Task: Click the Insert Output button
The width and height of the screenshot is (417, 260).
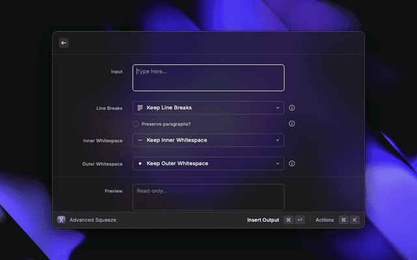Action: pyautogui.click(x=263, y=220)
